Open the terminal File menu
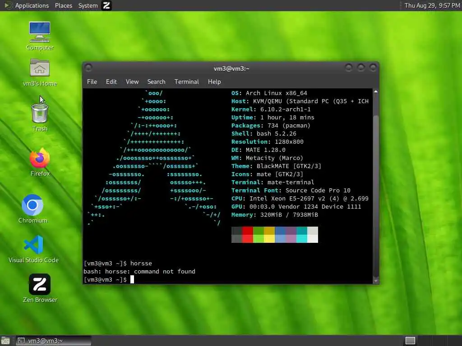 tap(92, 82)
